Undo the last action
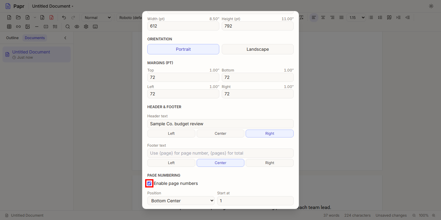The width and height of the screenshot is (441, 220). [x=64, y=17]
